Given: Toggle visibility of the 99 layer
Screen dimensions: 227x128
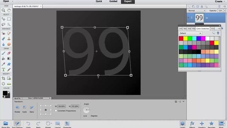Looking at the screenshot, I should coord(188,18).
